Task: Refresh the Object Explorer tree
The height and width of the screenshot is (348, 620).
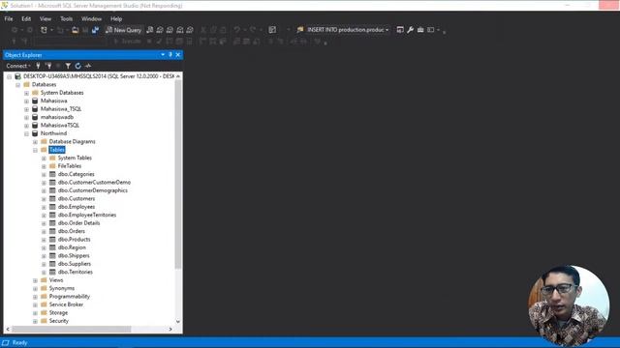Action: pos(77,66)
